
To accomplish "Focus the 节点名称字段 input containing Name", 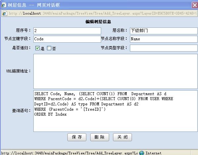I will click(x=164, y=39).
